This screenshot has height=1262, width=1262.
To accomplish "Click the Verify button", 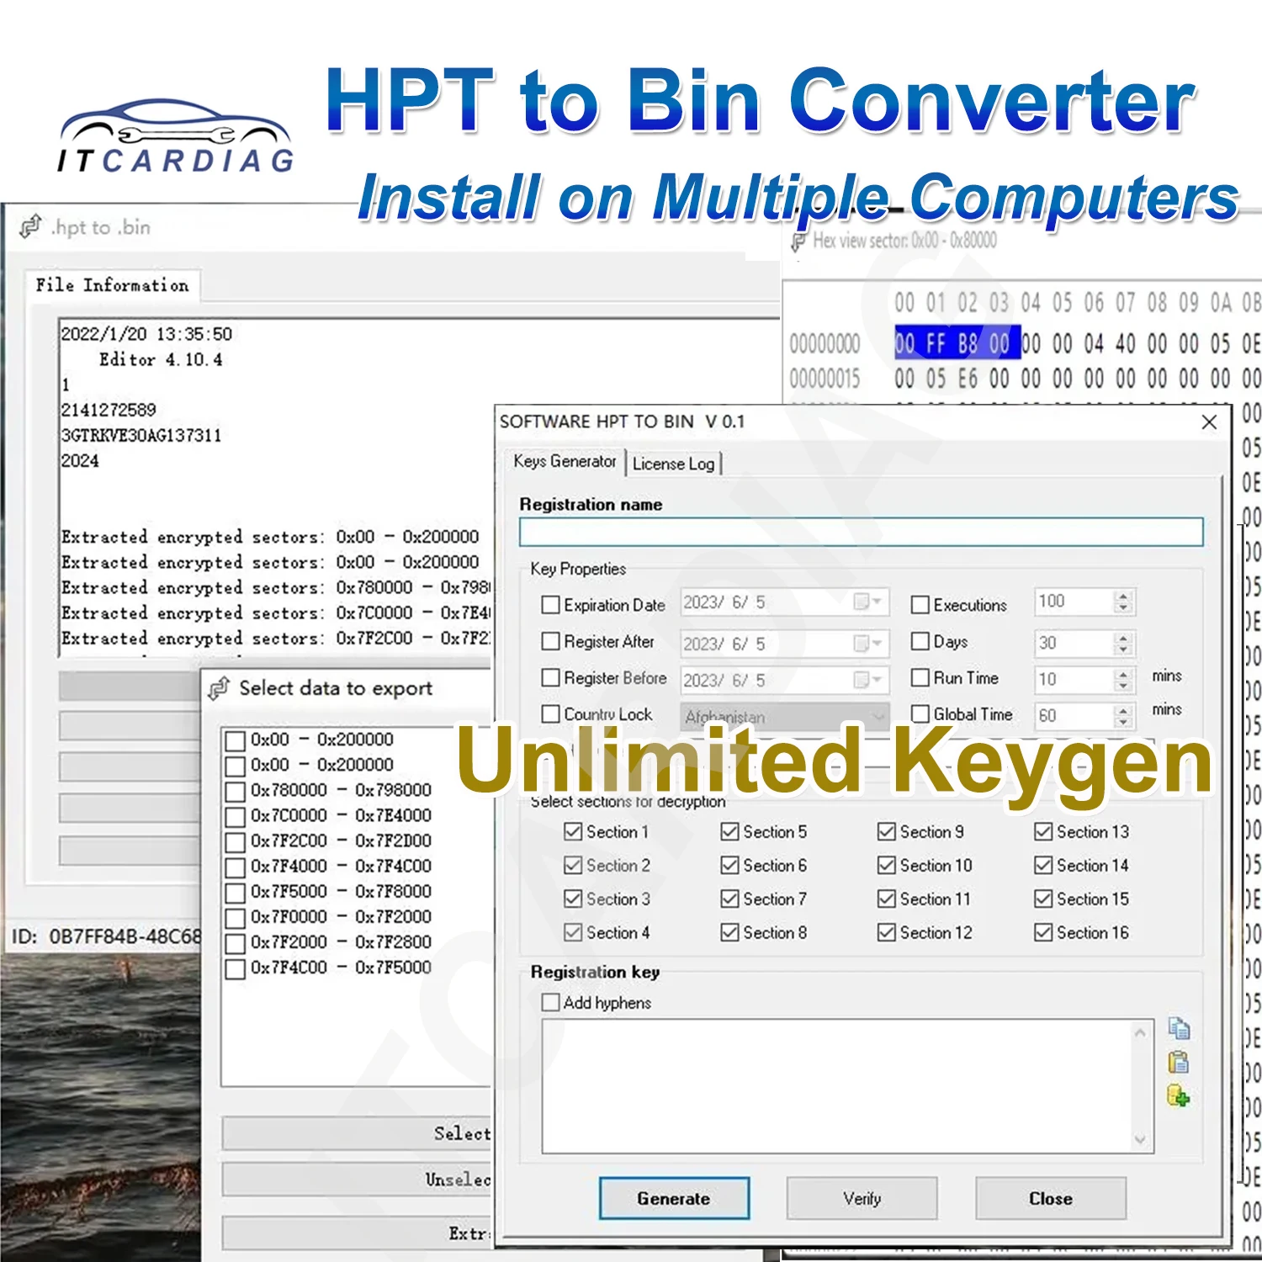I will tap(862, 1198).
